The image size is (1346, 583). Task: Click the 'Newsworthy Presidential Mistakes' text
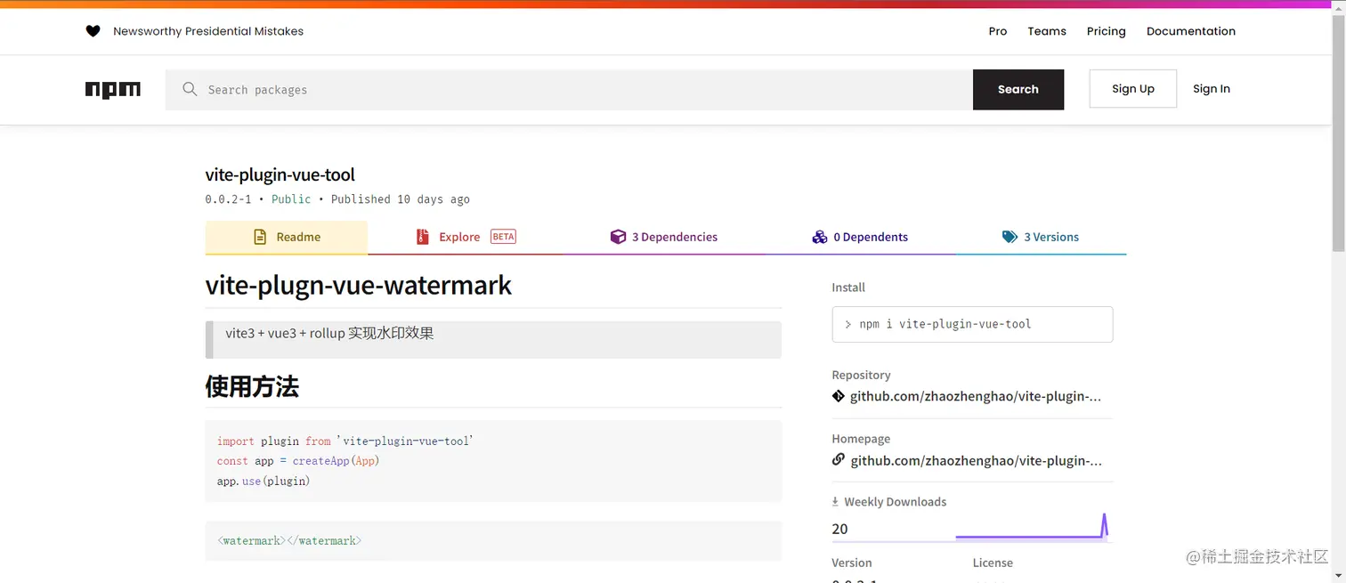[208, 31]
